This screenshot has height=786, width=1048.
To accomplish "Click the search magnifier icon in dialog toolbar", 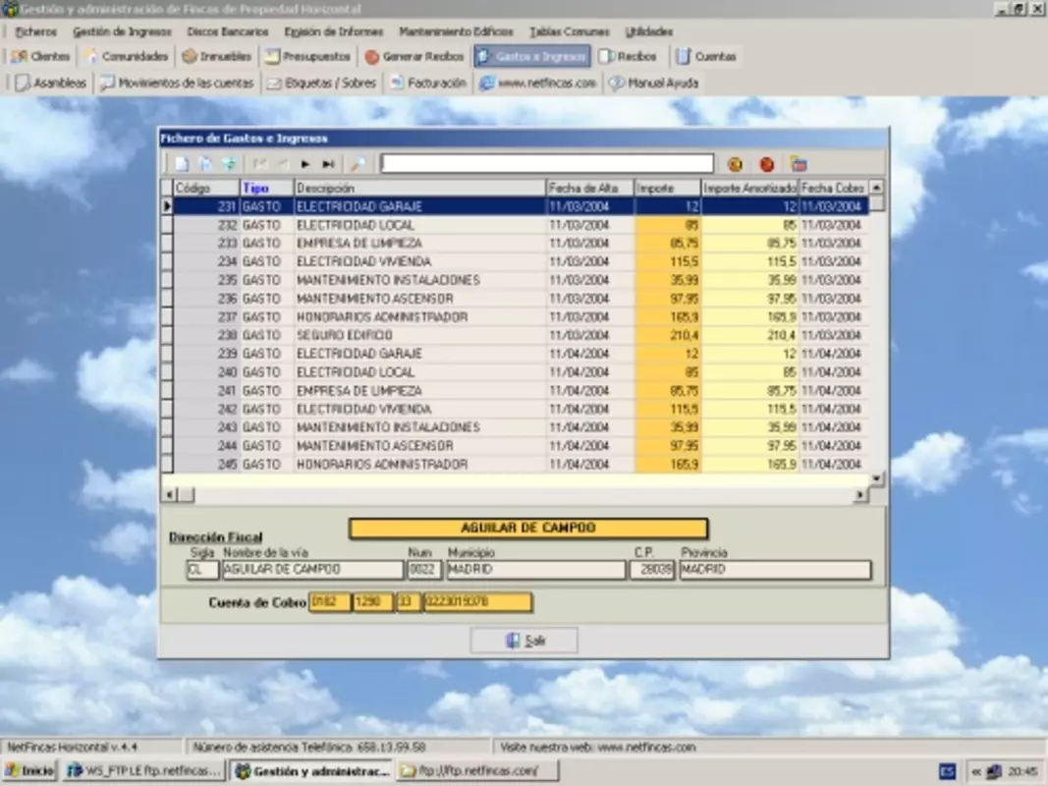I will tap(359, 164).
